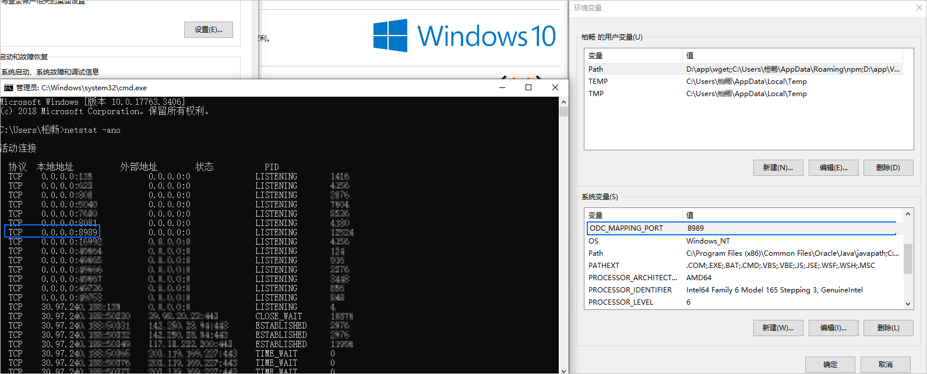Image resolution: width=927 pixels, height=374 pixels.
Task: Click the system variables scrollbar up arrow
Action: point(908,214)
